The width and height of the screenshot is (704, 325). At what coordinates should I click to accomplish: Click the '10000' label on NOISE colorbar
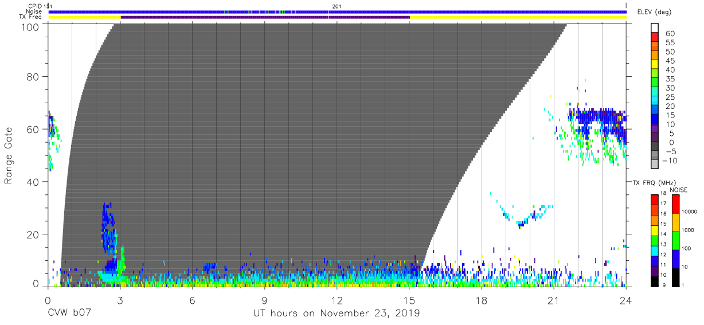tap(691, 212)
